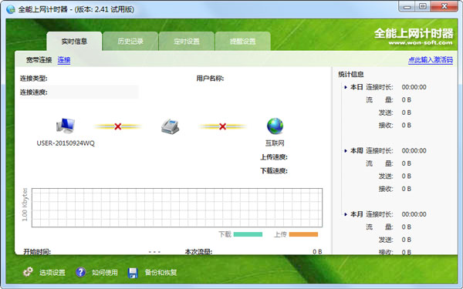
Task: Click the 统计信息 heading
Action: coord(351,74)
